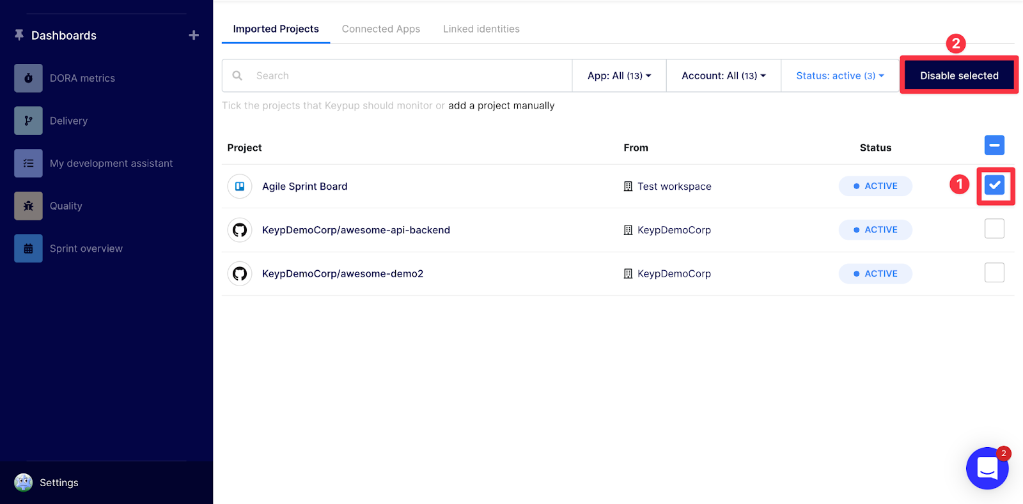Click the add a project manually link
The height and width of the screenshot is (504, 1023).
tap(501, 105)
